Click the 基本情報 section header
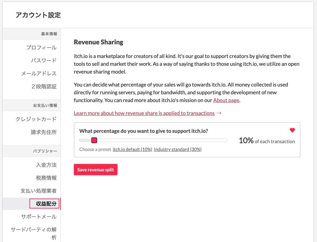317x242 pixels. (49, 34)
